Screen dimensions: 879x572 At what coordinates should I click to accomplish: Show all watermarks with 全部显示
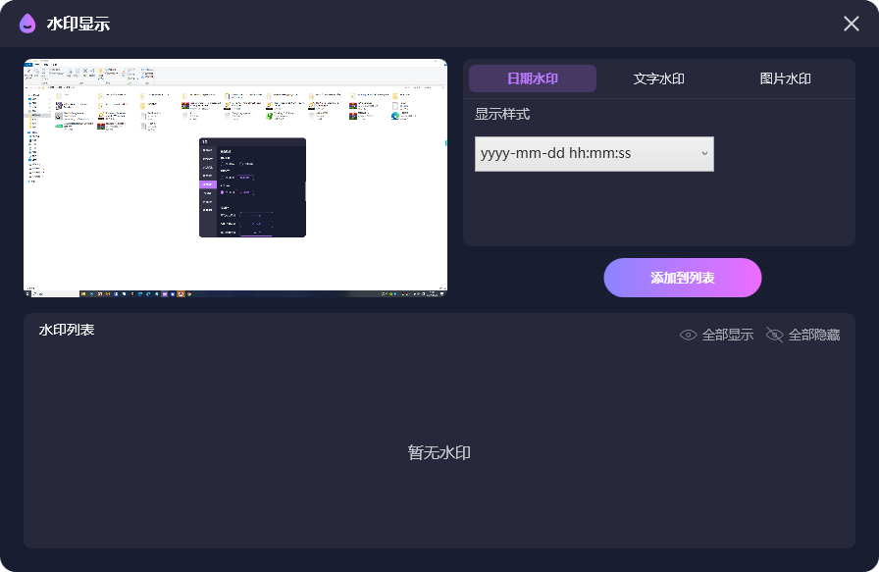coord(727,335)
